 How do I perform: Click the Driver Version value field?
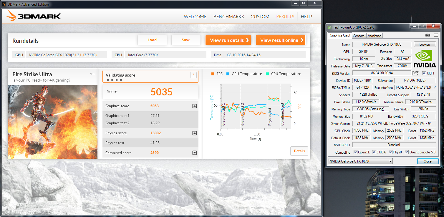(x=394, y=124)
